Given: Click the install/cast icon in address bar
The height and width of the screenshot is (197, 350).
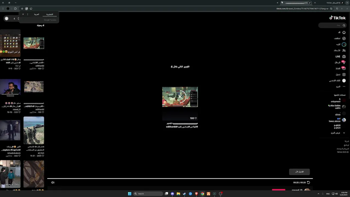Looking at the screenshot, I should (x=31, y=8).
